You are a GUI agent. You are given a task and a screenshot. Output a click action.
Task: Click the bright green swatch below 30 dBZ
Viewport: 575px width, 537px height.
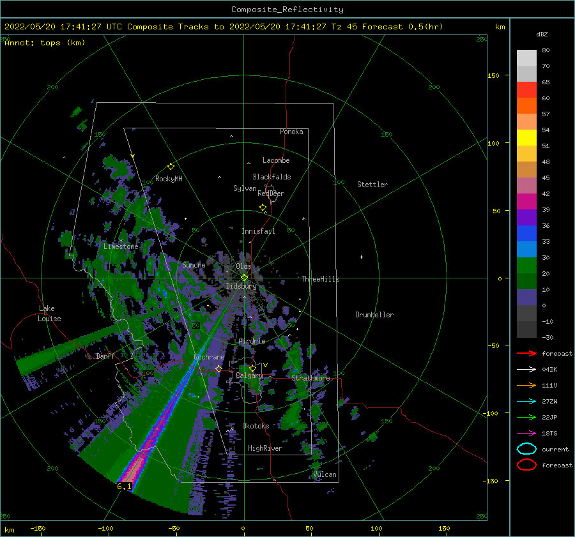(526, 265)
